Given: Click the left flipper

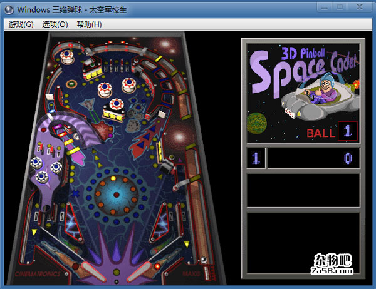Looking at the screenshot, I should (x=93, y=271).
